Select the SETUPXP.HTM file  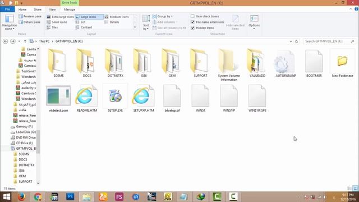144,98
